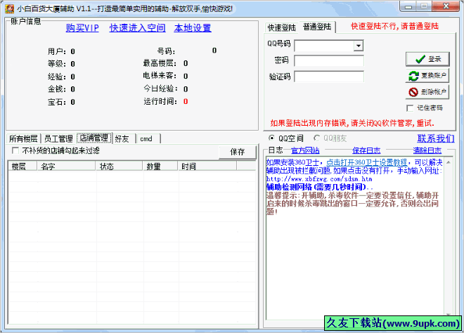Click the red 运行时间 value 0

coord(186,101)
